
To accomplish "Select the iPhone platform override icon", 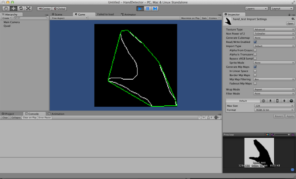I will click(277, 101).
